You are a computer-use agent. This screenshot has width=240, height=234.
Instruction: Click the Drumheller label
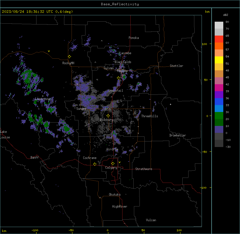178,135
